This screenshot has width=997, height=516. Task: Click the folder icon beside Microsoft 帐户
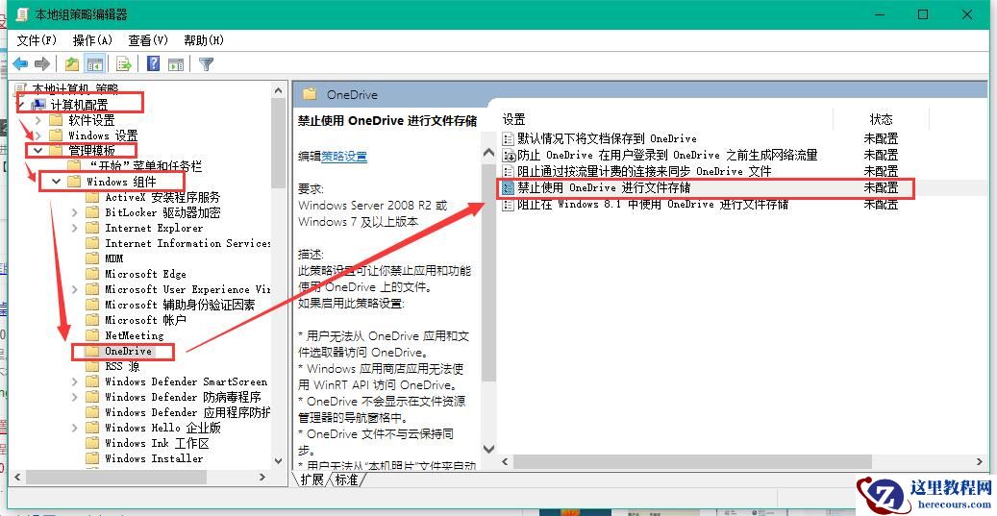[93, 320]
